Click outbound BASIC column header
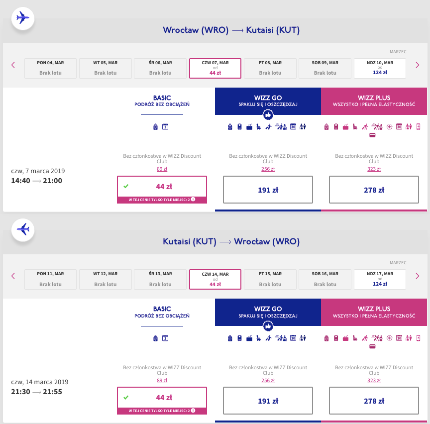This screenshot has width=430, height=424. [162, 101]
